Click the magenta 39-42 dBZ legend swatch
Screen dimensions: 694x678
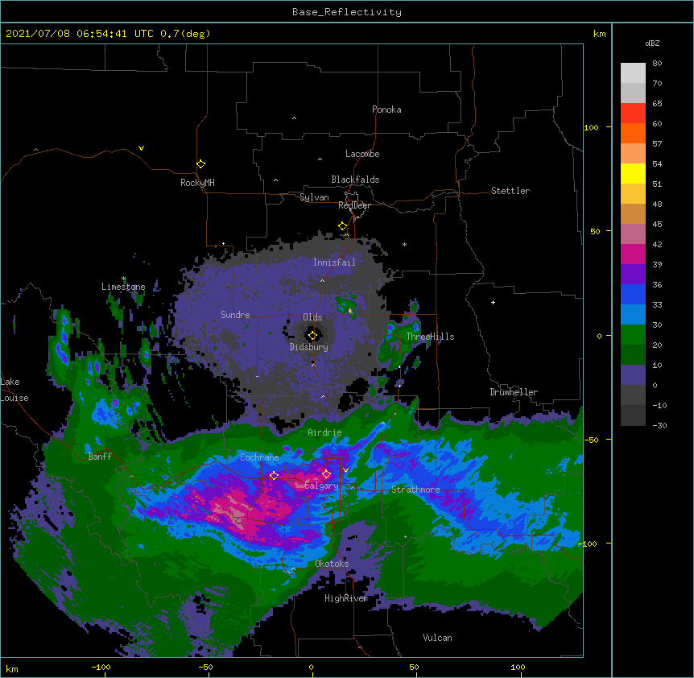tap(633, 254)
